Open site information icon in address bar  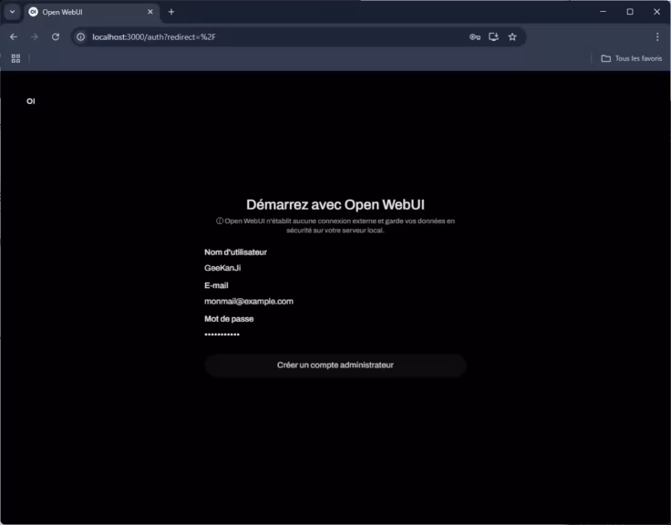[x=80, y=36]
